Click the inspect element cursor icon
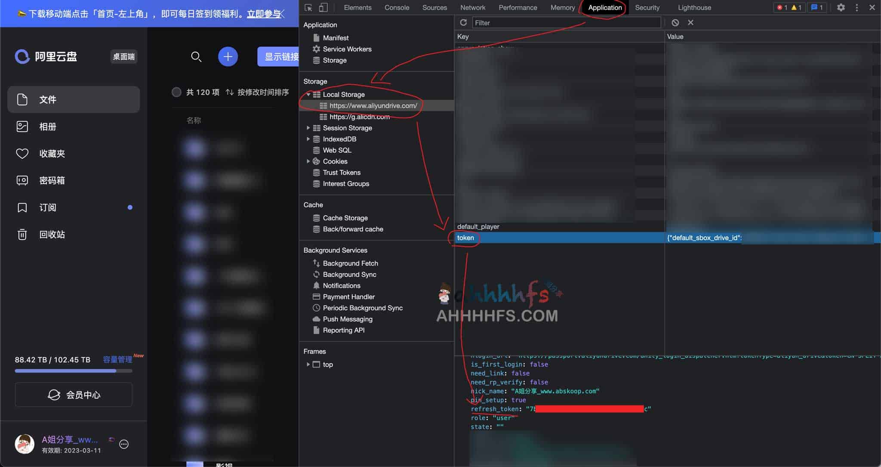The height and width of the screenshot is (467, 881). pyautogui.click(x=308, y=7)
